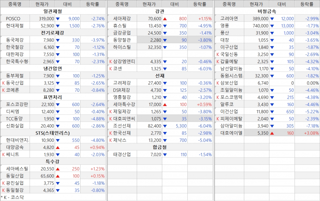The height and width of the screenshot is (201, 320).
Task: Click 현재가 header in the left table
Action: (42, 4)
